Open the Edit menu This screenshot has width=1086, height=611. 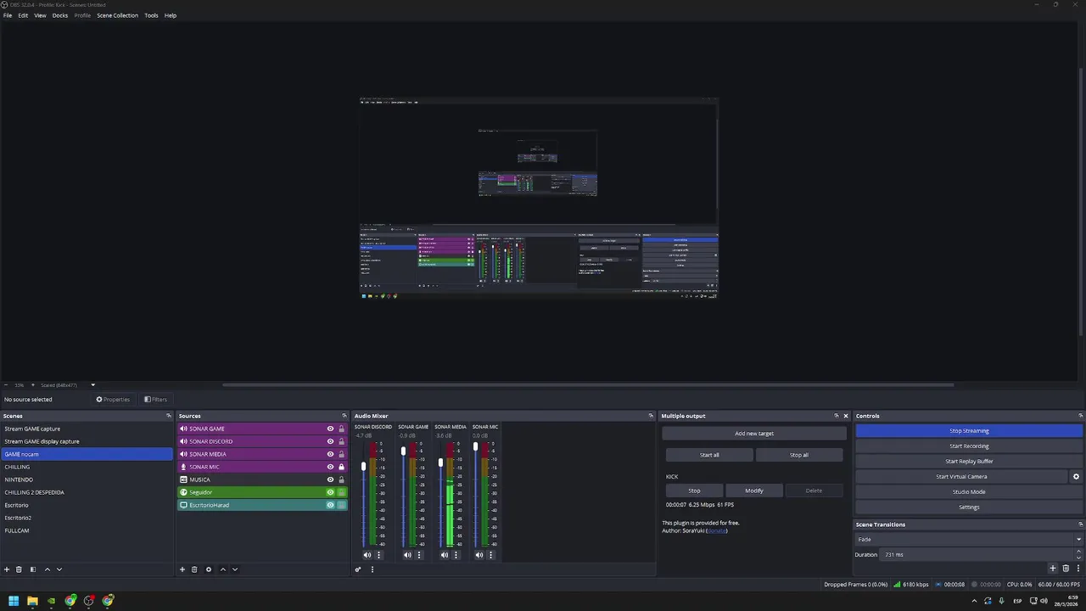(23, 15)
